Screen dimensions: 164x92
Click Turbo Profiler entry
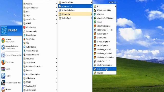click(105, 61)
